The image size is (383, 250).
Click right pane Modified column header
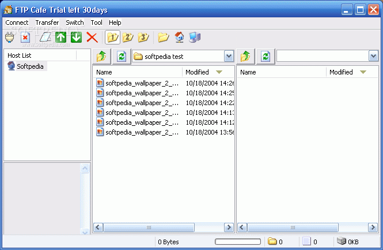352,72
